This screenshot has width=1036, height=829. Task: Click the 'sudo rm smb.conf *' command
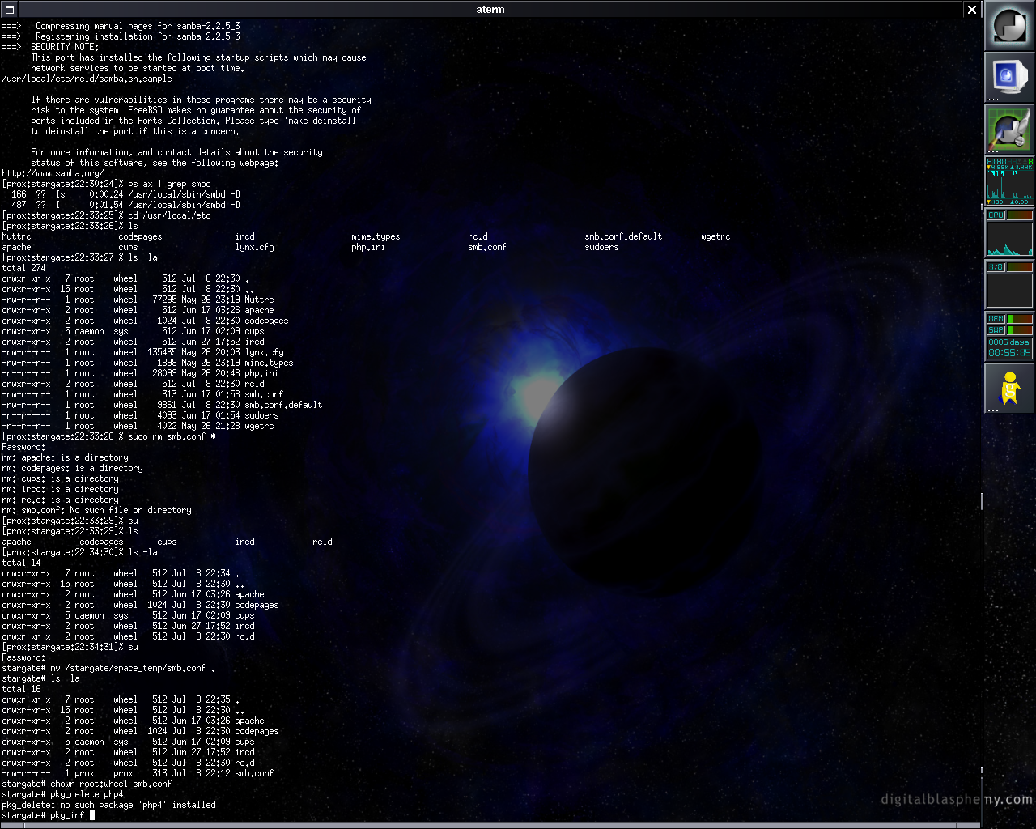172,436
